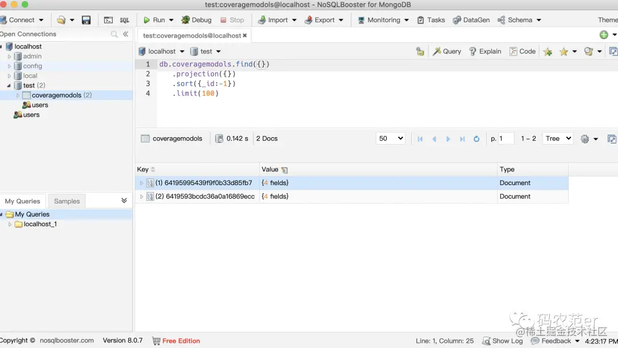Refresh the query results
Screen dimensions: 618x348
477,139
